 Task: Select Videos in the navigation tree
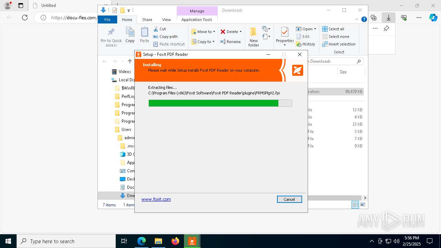121,72
